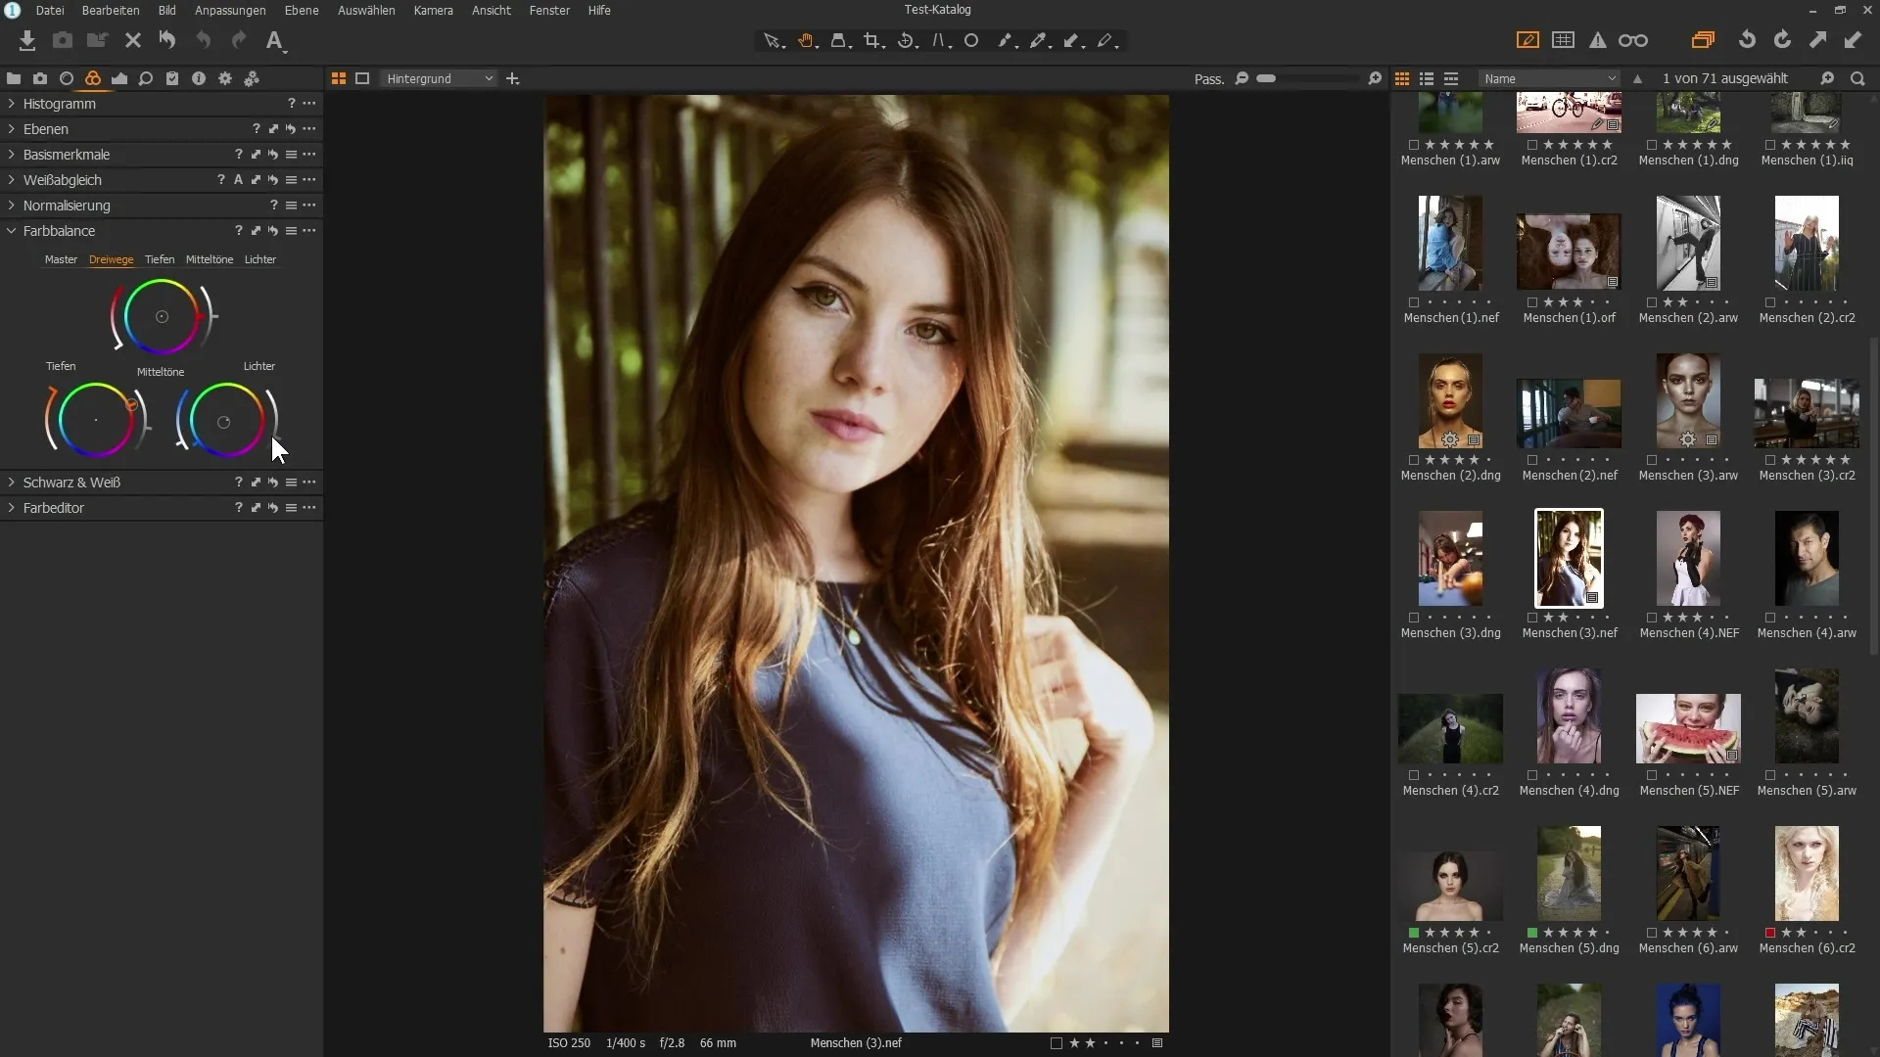This screenshot has height=1057, width=1880.
Task: Click the auto adjust A icon
Action: 275,40
